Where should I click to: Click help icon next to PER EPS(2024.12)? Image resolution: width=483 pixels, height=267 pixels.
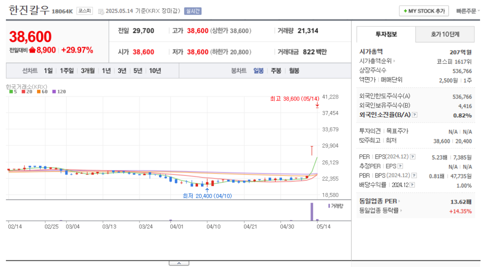click(412, 157)
